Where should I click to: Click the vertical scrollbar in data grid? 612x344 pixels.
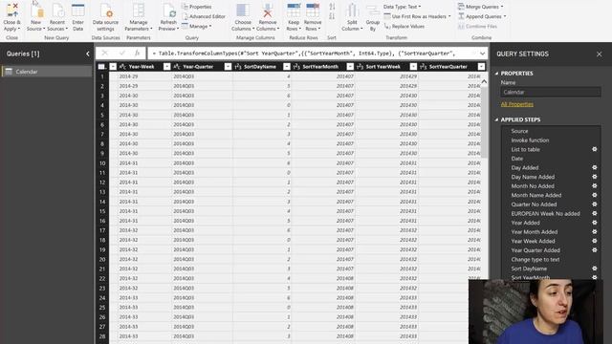pyautogui.click(x=484, y=121)
